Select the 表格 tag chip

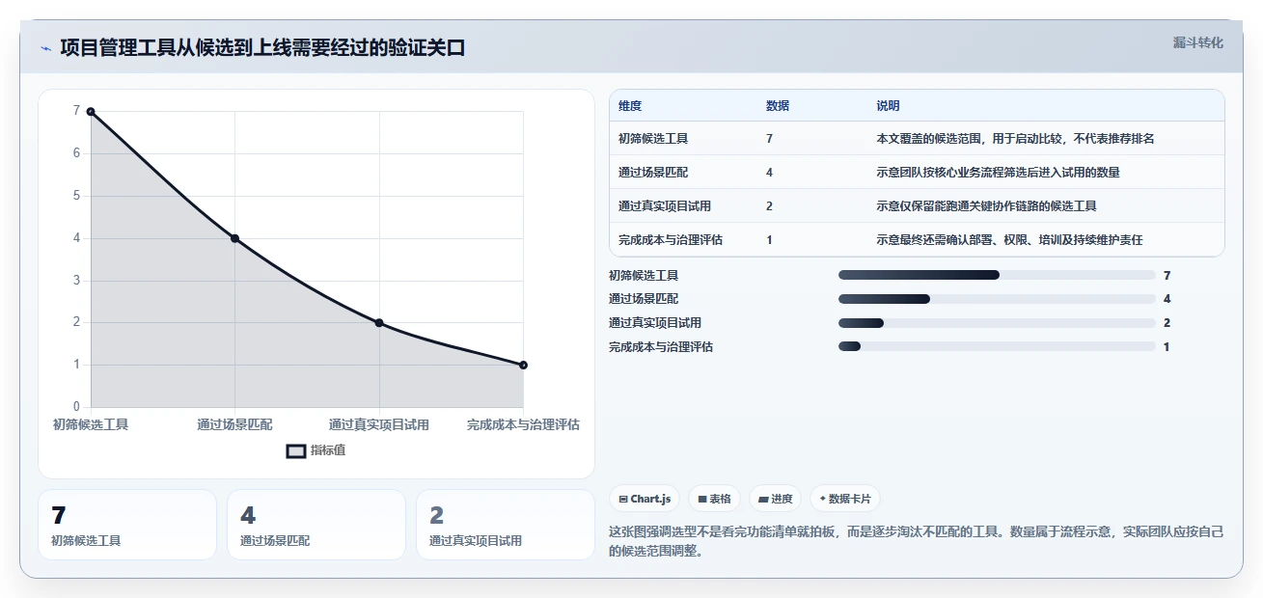tap(715, 499)
